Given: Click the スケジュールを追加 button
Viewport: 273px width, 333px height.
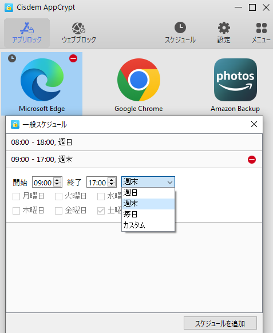Looking at the screenshot, I should coord(220,323).
